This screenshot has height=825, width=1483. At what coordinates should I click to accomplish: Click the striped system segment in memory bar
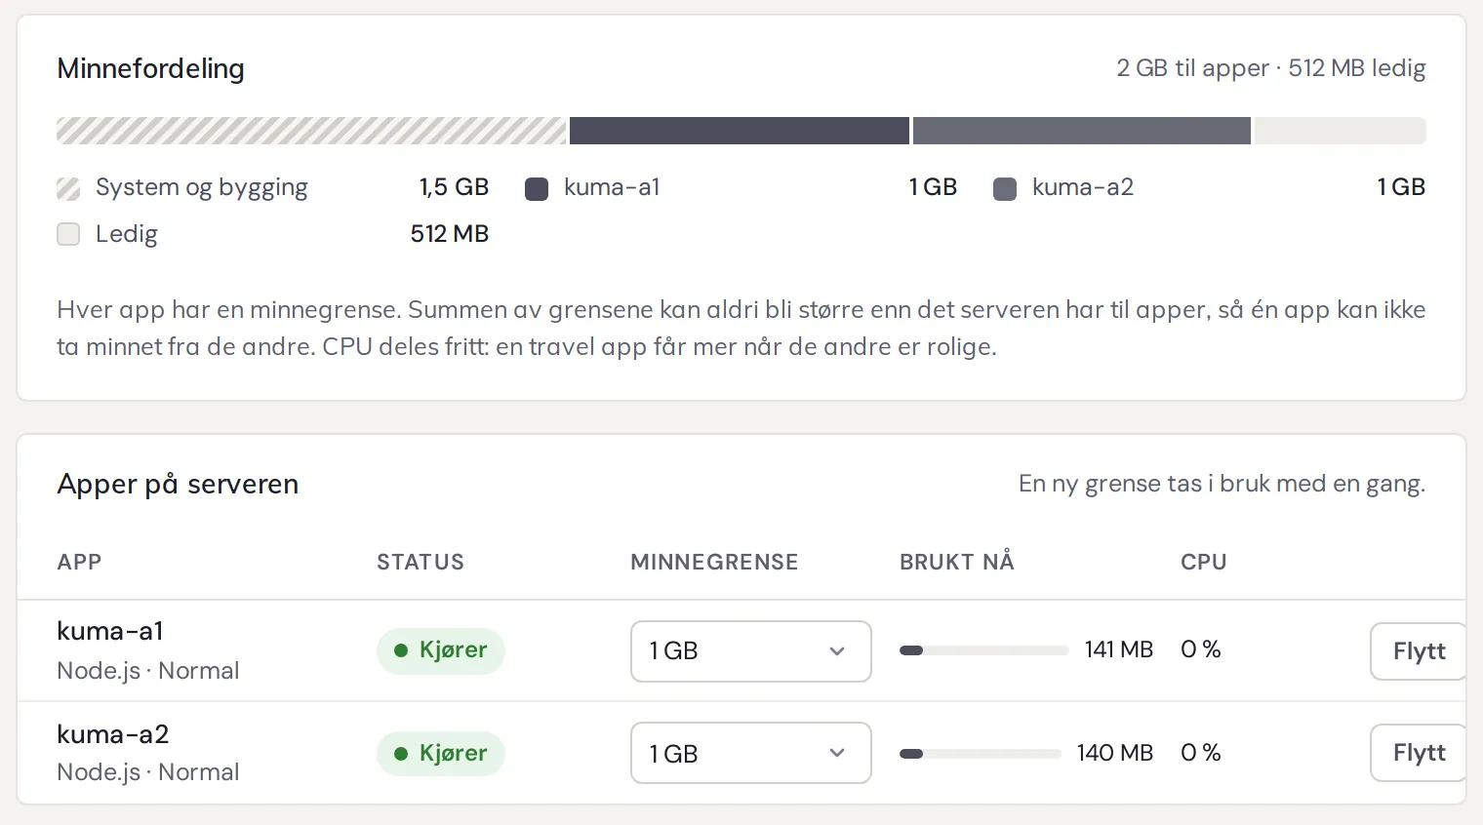pyautogui.click(x=311, y=131)
